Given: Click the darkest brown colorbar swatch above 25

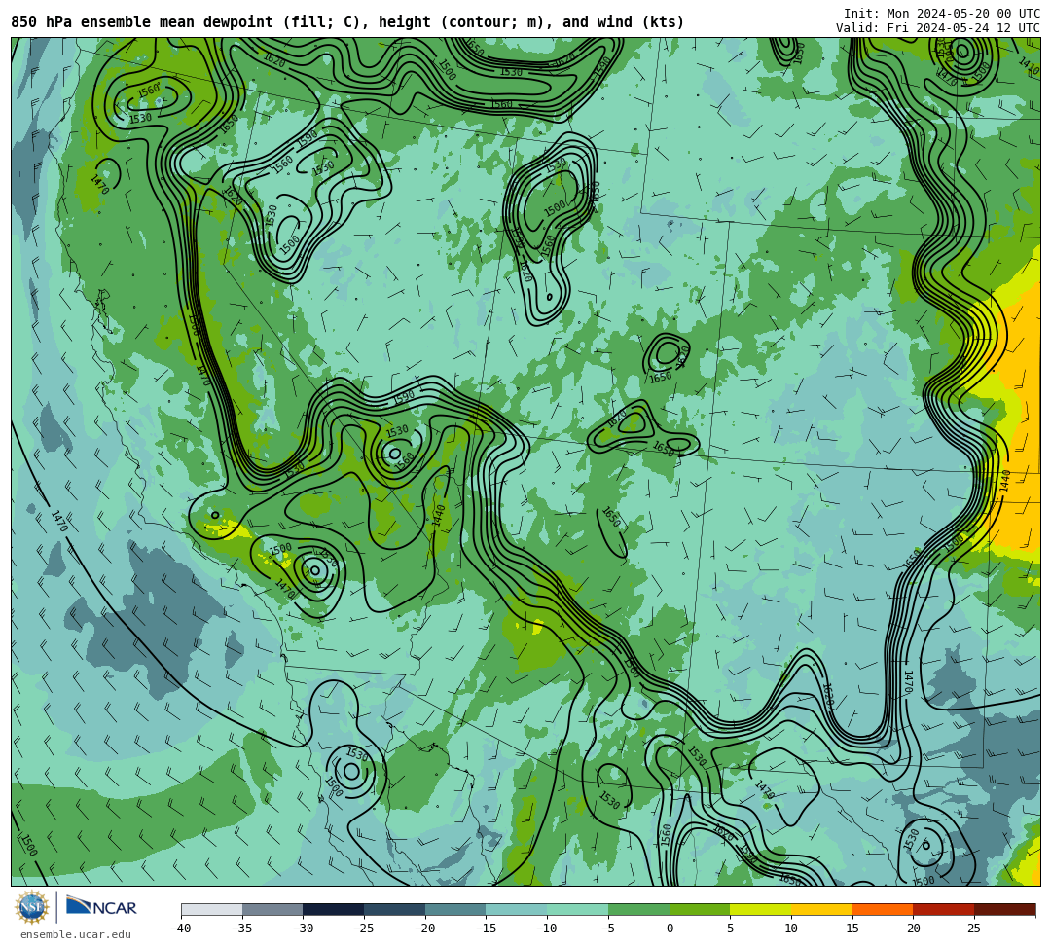Looking at the screenshot, I should [x=1004, y=909].
